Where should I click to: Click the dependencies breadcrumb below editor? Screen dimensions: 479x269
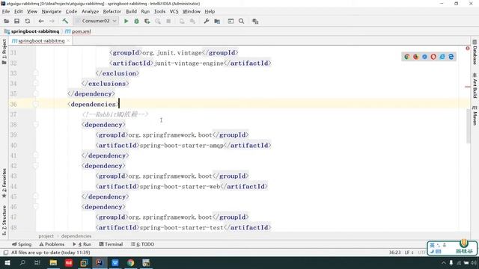pos(76,236)
